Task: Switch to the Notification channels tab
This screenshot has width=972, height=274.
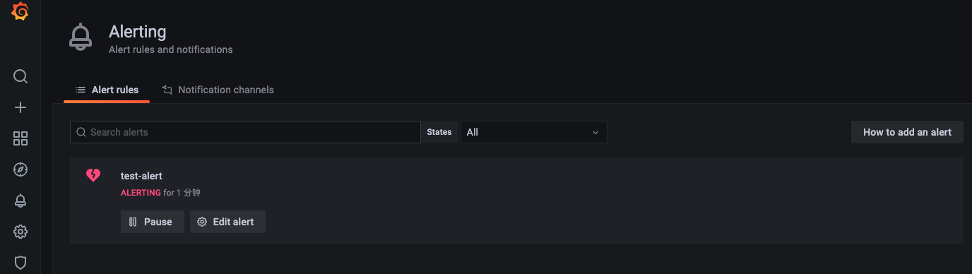Action: 218,90
